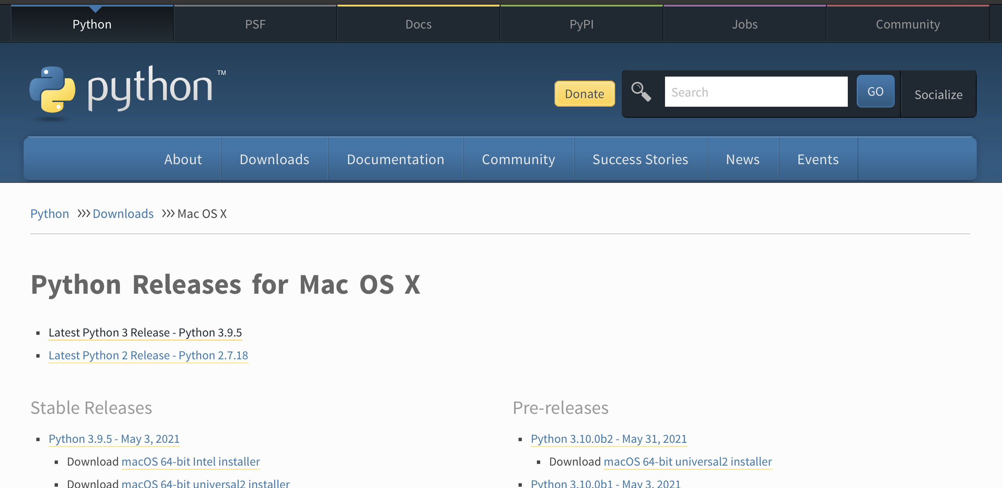The height and width of the screenshot is (488, 1002).
Task: Open the News navigation menu
Action: [x=743, y=159]
